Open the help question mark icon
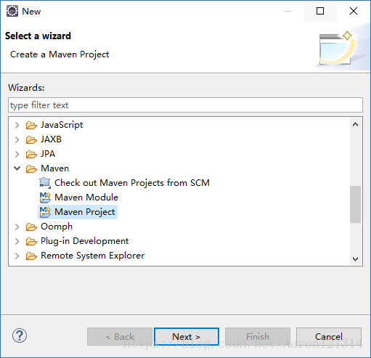 20,335
